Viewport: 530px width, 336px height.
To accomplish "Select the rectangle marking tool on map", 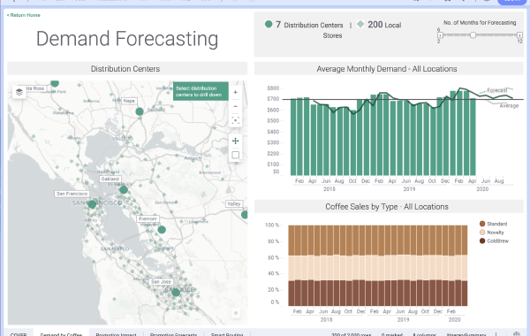I will pos(236,155).
